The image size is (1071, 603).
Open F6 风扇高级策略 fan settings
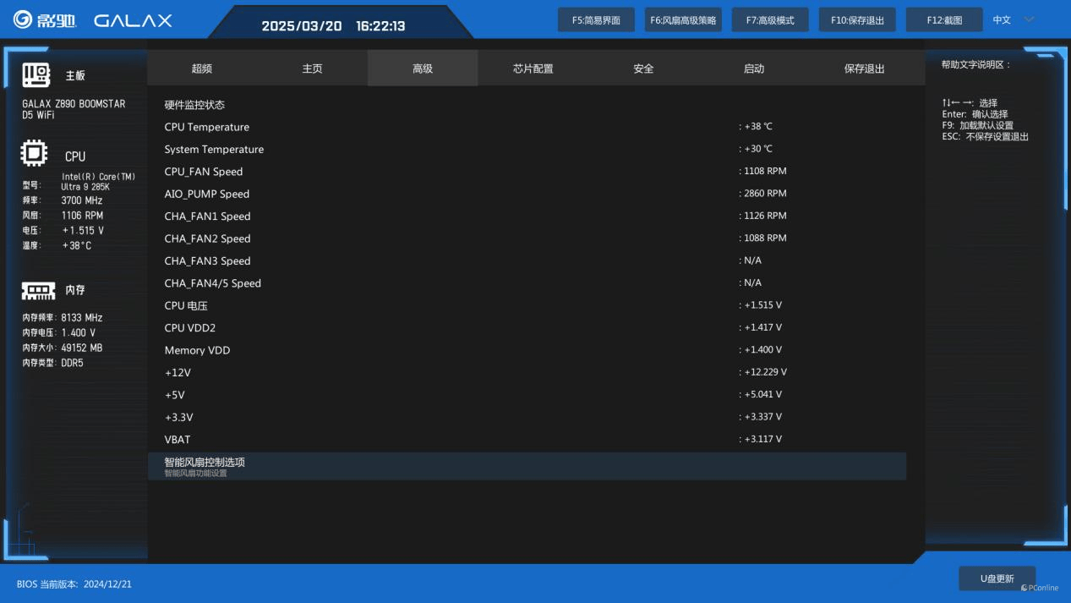(x=683, y=20)
